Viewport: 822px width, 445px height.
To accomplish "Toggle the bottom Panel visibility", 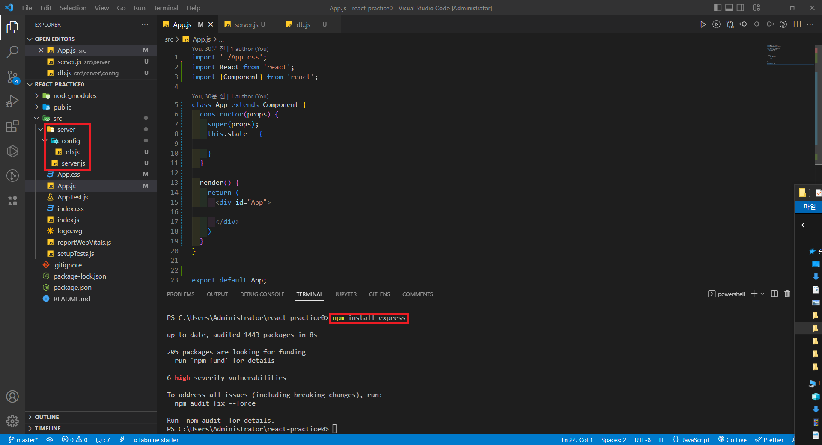I will tap(729, 8).
